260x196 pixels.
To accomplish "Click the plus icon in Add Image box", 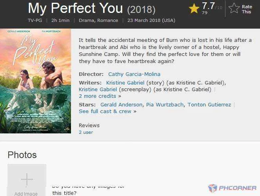I will pyautogui.click(x=27, y=180).
